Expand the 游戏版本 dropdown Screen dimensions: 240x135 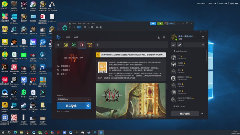(x=73, y=99)
